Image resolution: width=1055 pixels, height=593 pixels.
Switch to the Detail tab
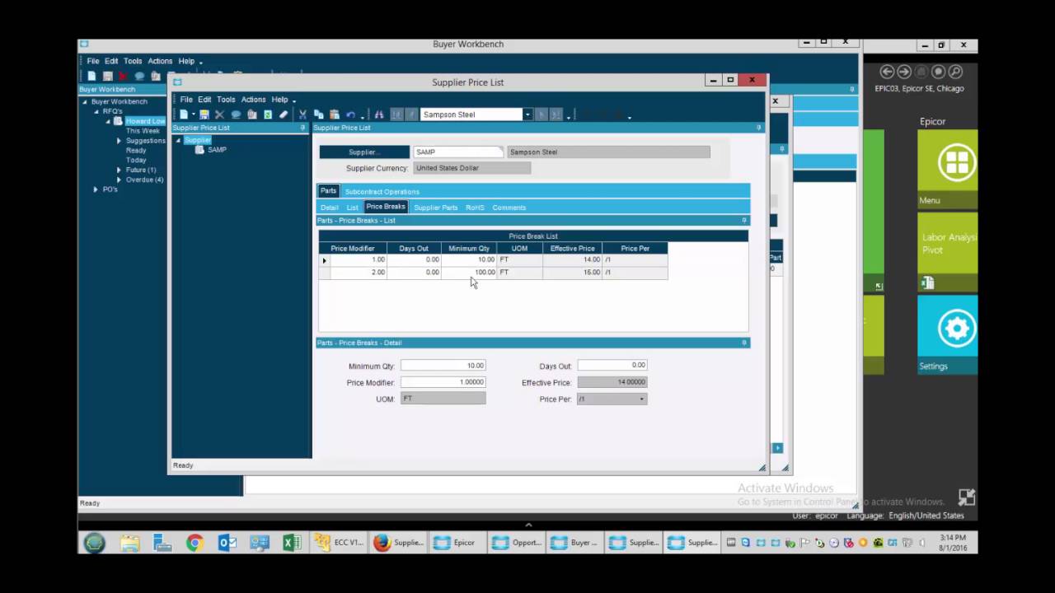(x=329, y=208)
